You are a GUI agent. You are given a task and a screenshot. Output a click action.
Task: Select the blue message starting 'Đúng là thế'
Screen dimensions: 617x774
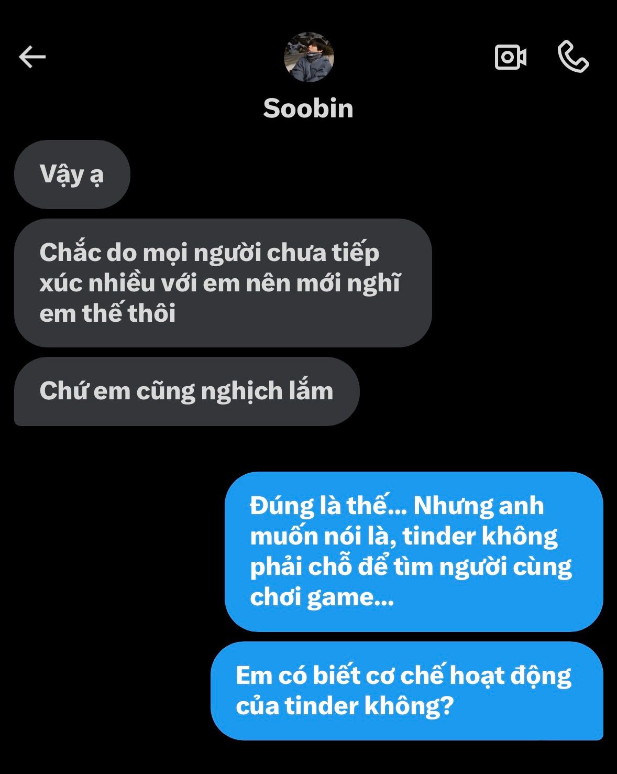point(414,551)
